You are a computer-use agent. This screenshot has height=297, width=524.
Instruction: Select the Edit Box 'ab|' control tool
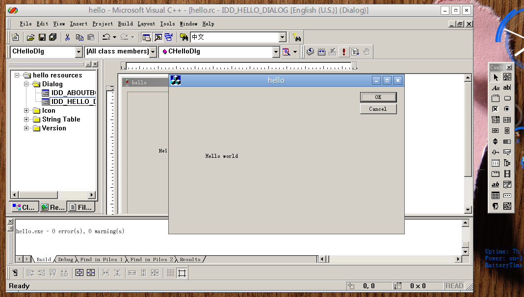click(507, 88)
